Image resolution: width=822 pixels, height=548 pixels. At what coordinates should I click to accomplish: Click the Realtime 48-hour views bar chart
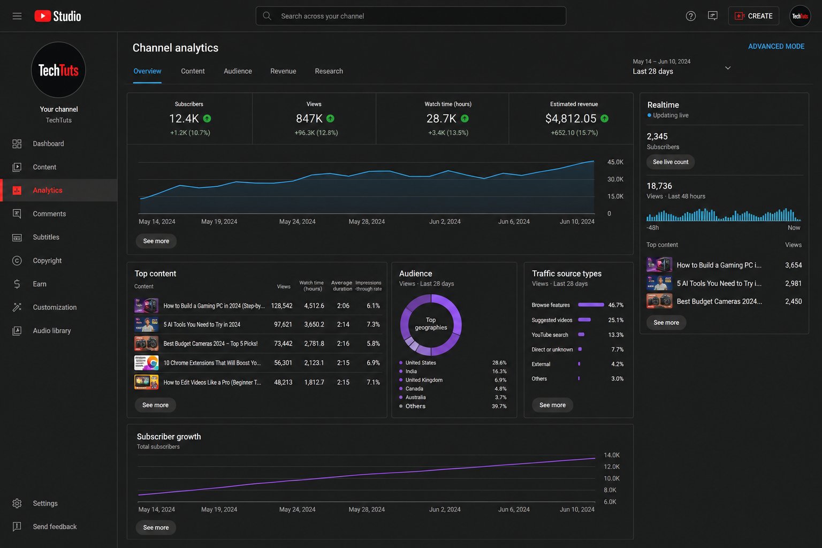[724, 215]
